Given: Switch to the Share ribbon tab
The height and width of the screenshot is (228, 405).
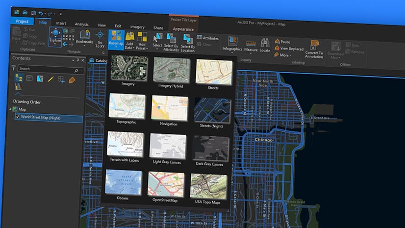Looking at the screenshot, I should point(158,28).
